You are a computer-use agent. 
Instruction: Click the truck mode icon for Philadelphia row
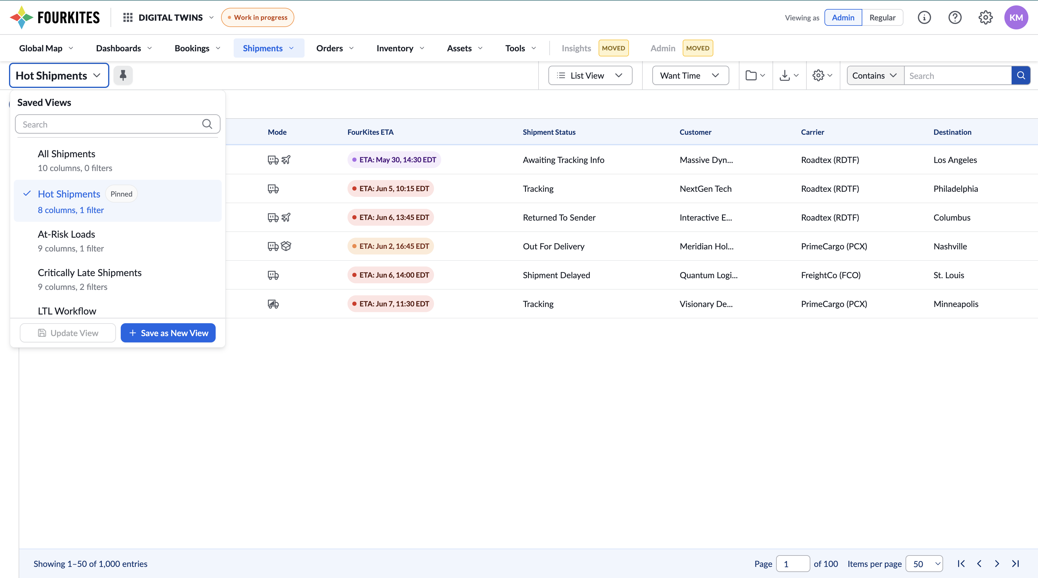point(273,189)
